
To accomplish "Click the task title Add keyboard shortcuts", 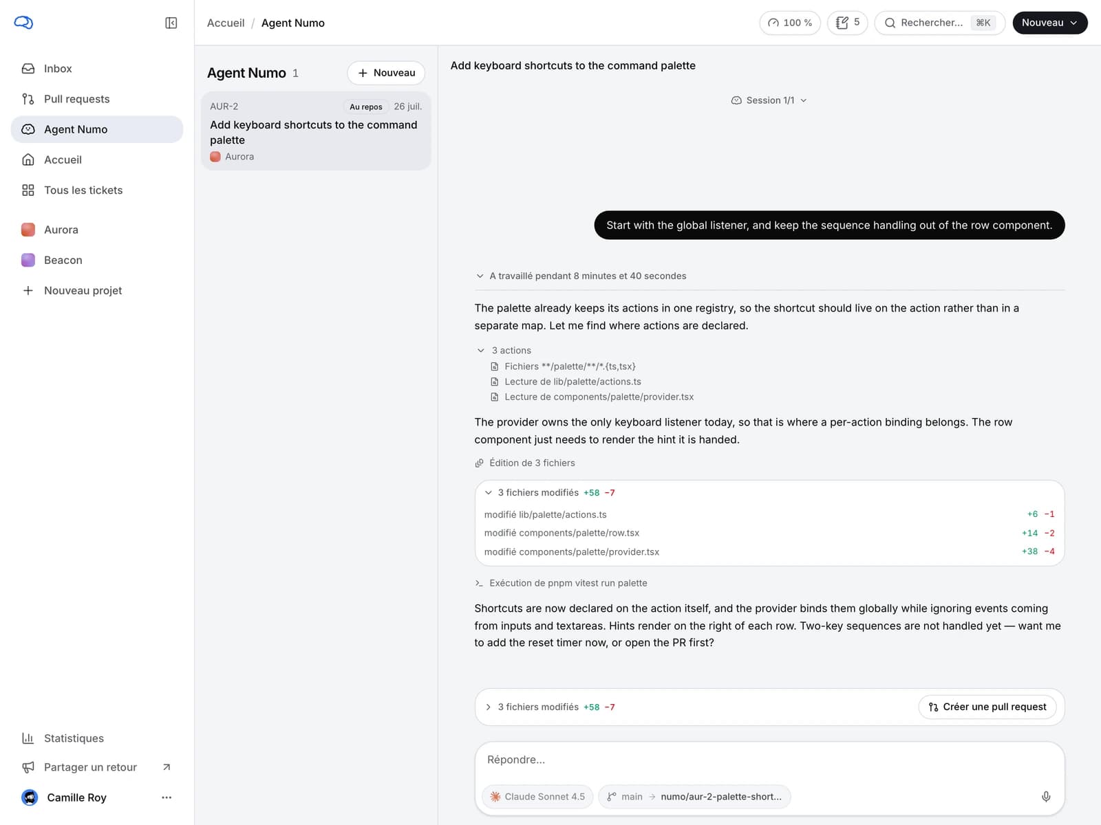I will coord(573,66).
